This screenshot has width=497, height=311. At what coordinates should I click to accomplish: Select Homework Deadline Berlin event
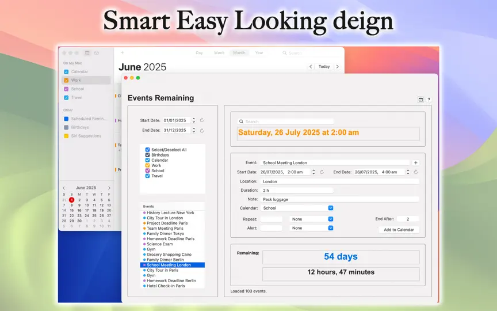pos(173,280)
